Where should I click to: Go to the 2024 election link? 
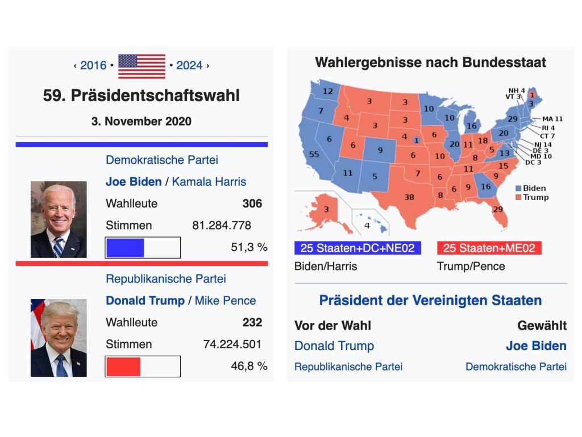[189, 65]
